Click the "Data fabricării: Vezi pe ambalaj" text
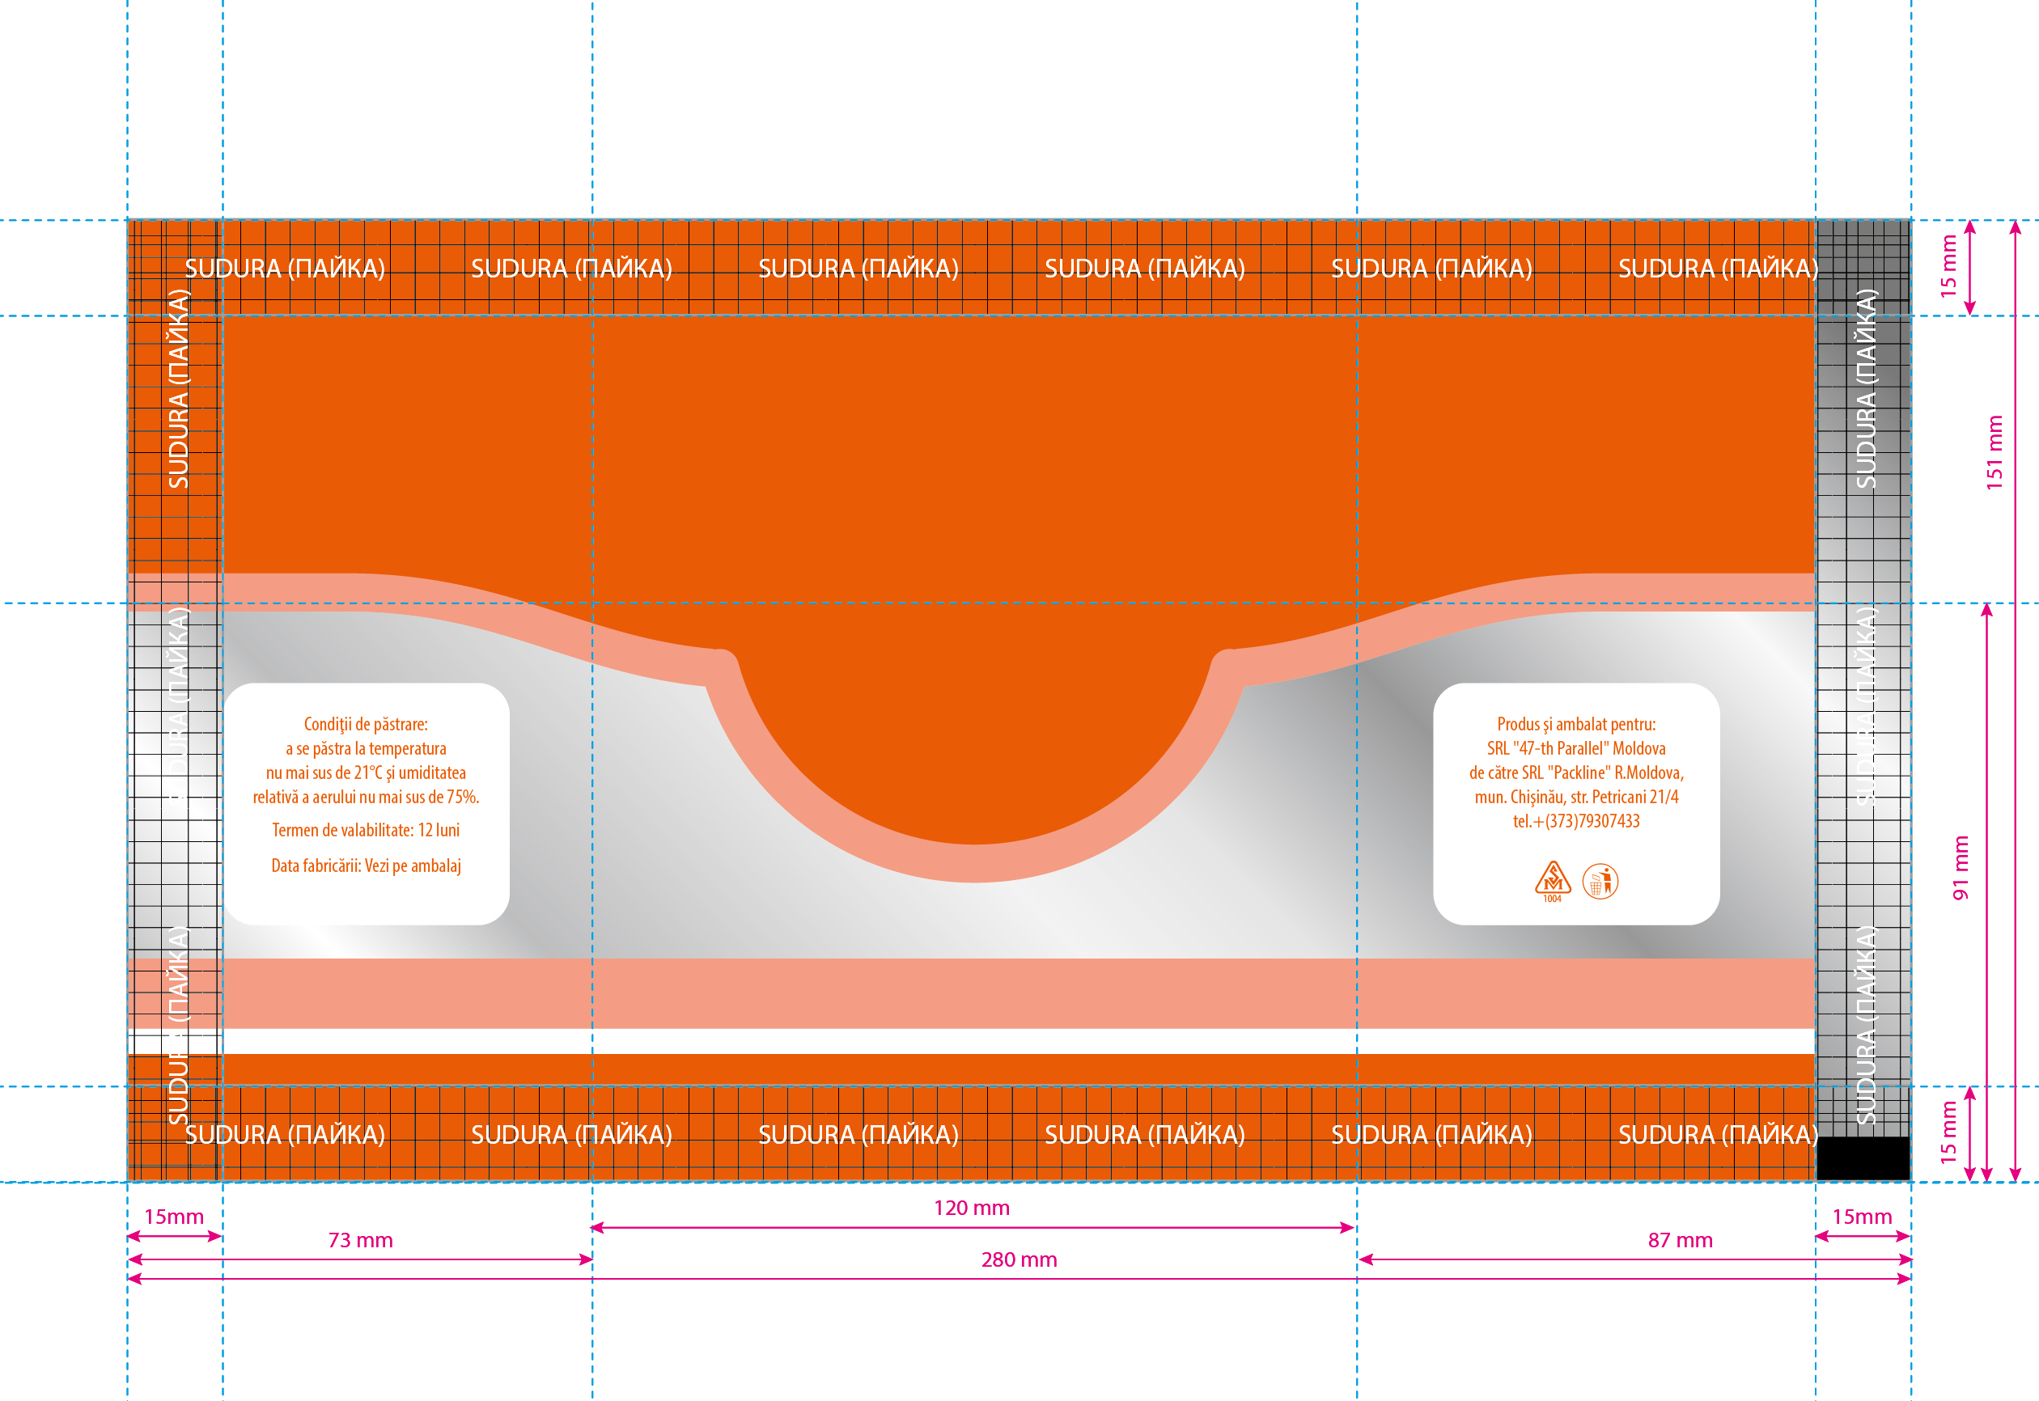Image resolution: width=2039 pixels, height=1401 pixels. point(365,866)
